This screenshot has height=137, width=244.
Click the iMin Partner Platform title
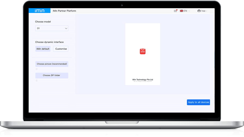pos(65,11)
